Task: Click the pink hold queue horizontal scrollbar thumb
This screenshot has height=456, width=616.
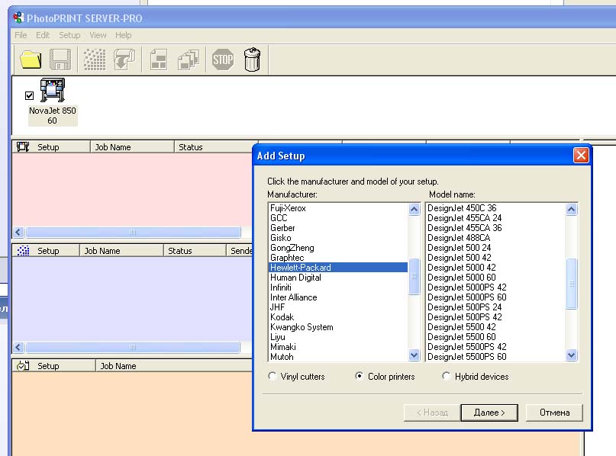Action: pos(133,232)
